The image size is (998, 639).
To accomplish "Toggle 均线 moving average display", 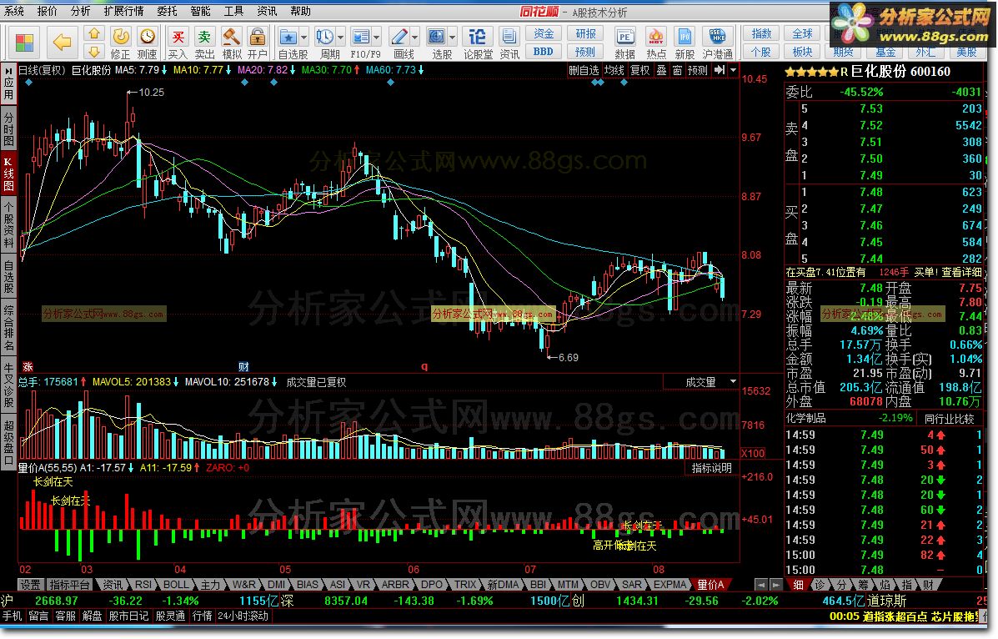I will (614, 70).
